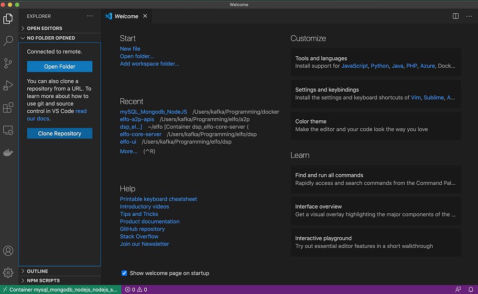Open the Tools and languages card
This screenshot has width=478, height=294.
tap(376, 63)
